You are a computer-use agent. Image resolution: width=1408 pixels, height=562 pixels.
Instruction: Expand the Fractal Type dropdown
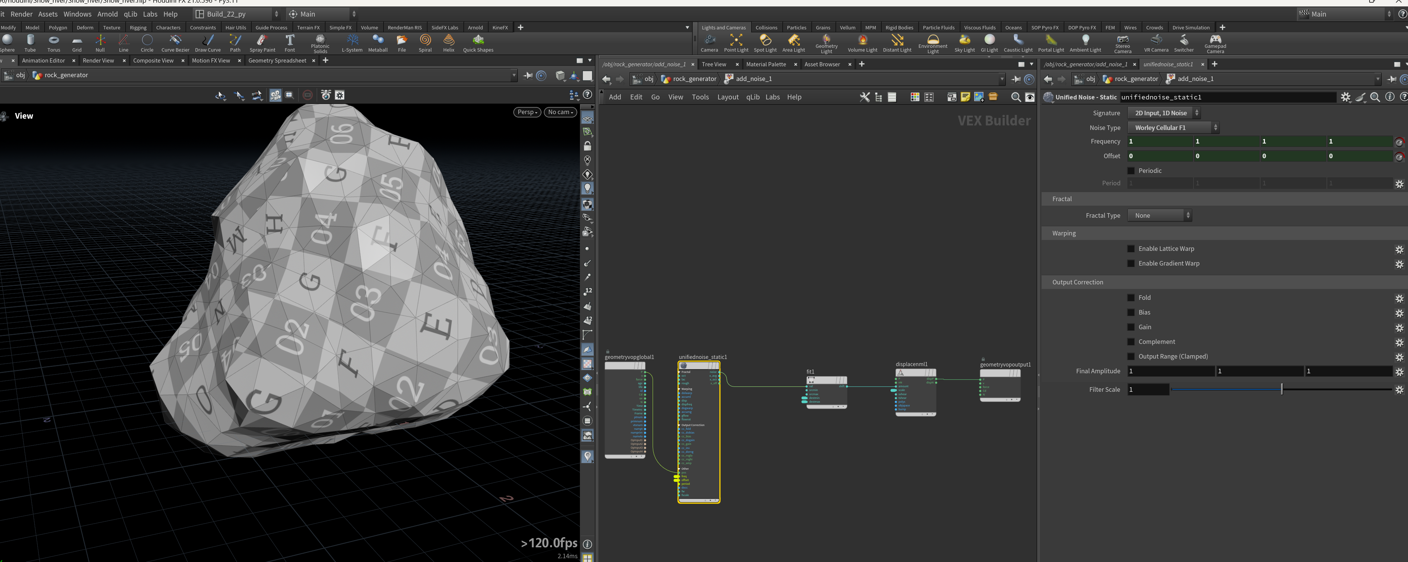pos(1159,215)
